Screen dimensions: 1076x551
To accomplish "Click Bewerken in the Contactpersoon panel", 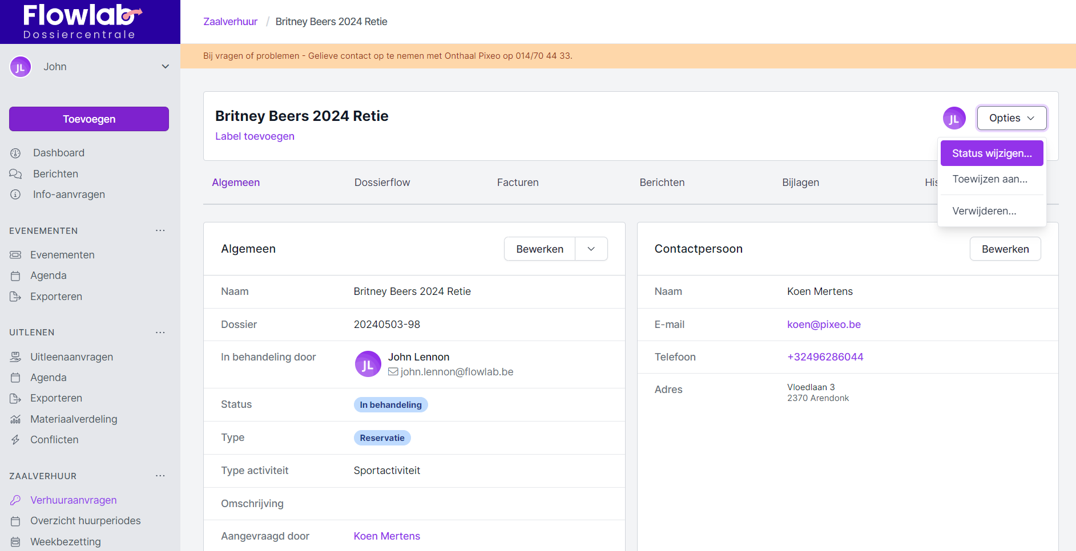I will [1005, 249].
